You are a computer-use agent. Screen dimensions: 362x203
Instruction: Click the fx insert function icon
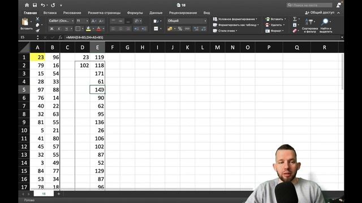[60, 37]
